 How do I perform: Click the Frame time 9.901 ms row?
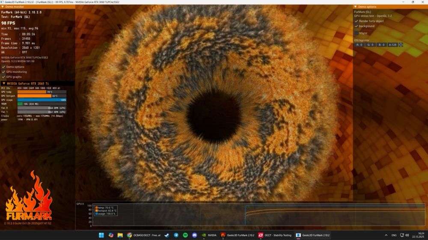pyautogui.click(x=18, y=43)
